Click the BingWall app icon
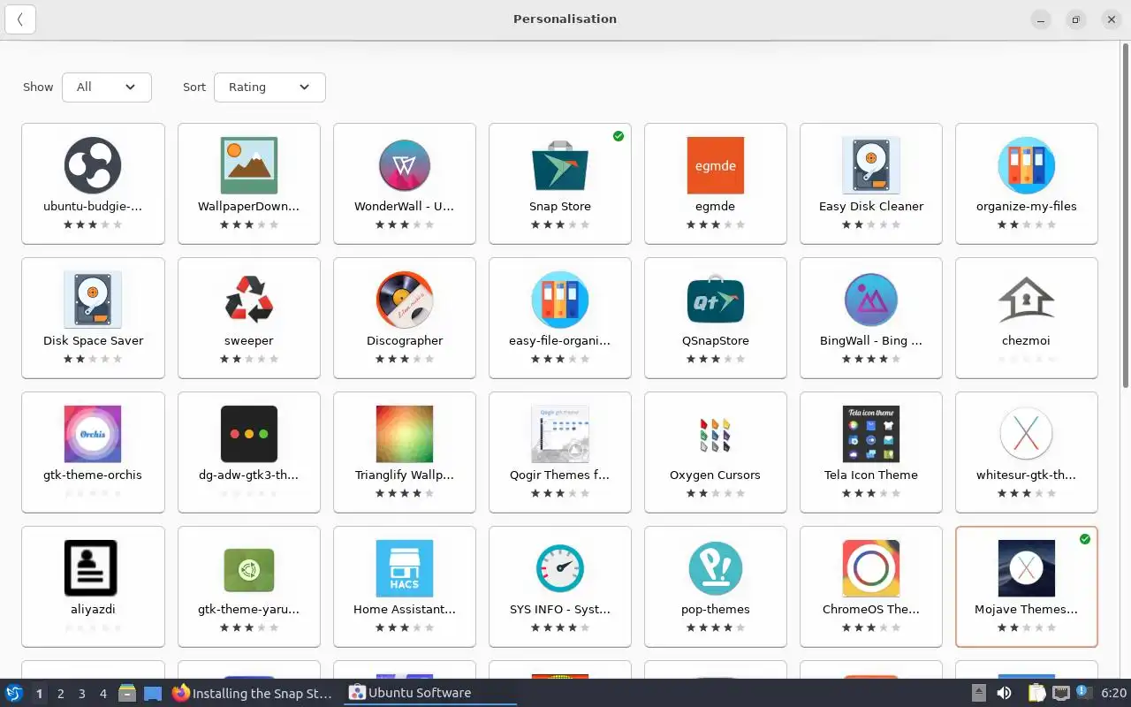Viewport: 1131px width, 707px height. (871, 300)
